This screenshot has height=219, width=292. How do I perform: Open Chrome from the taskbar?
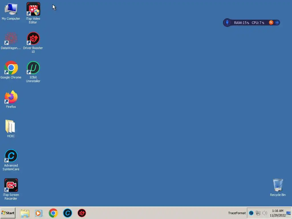(x=53, y=213)
